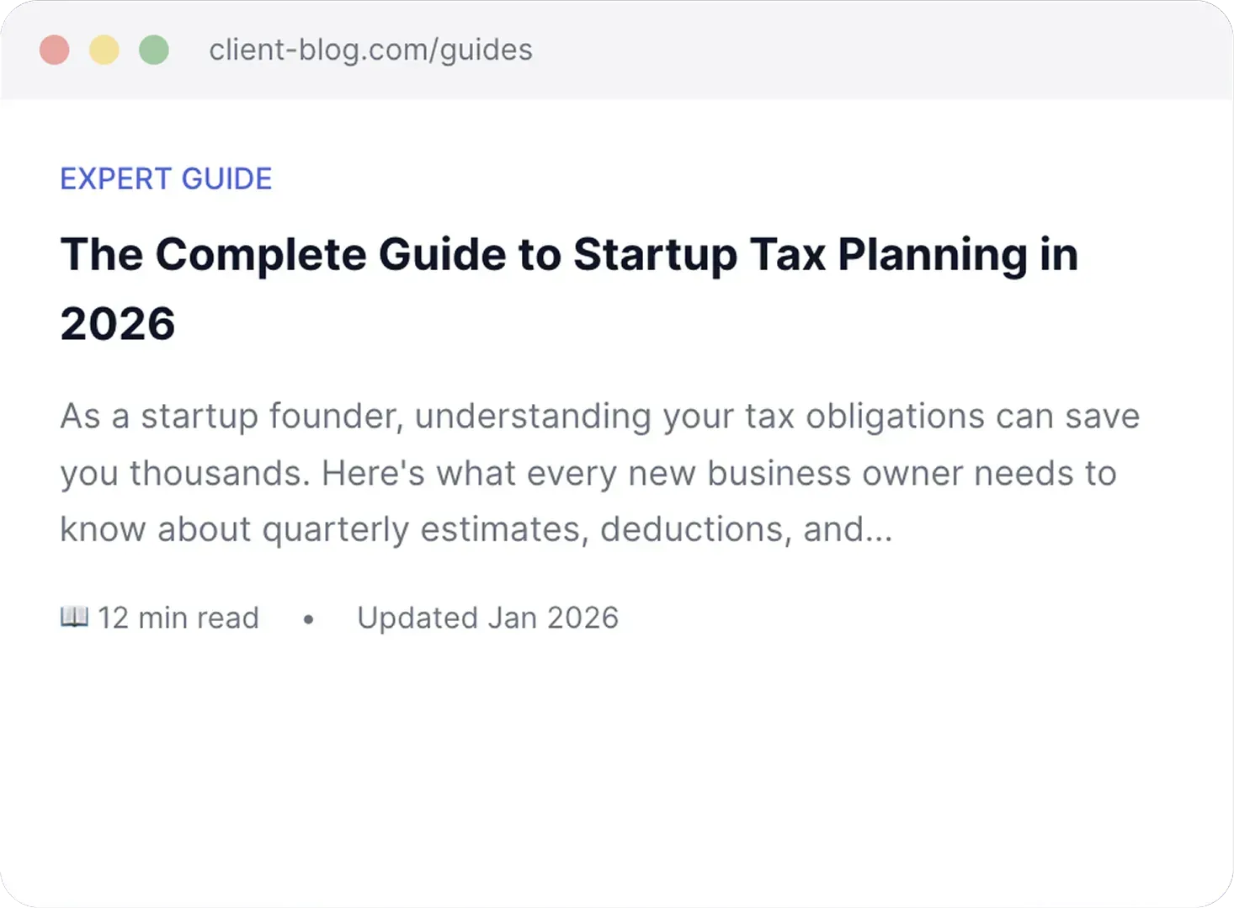Click the bullet separator before Updated
This screenshot has width=1234, height=908.
click(x=308, y=619)
